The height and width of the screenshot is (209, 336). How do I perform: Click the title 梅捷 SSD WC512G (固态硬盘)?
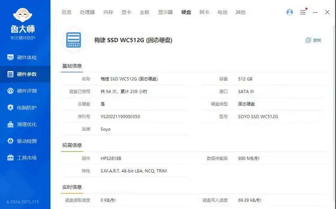pyautogui.click(x=133, y=40)
